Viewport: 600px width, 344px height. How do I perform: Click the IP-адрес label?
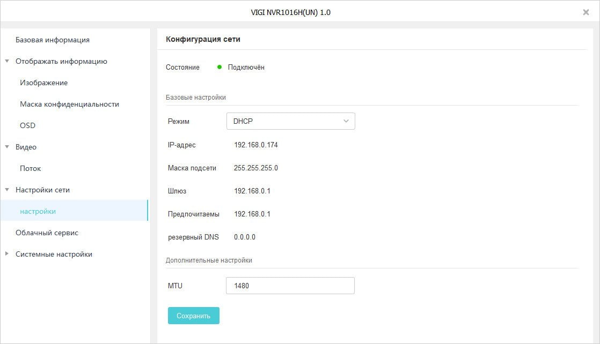point(182,145)
